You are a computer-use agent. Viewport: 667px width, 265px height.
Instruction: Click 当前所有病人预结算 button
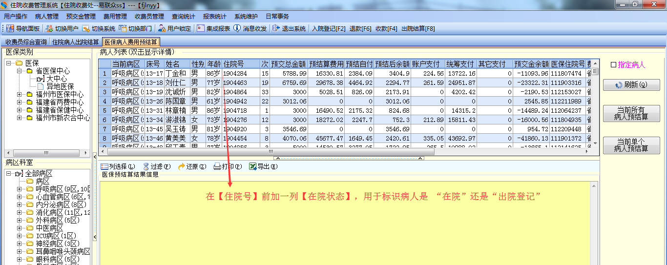click(631, 113)
